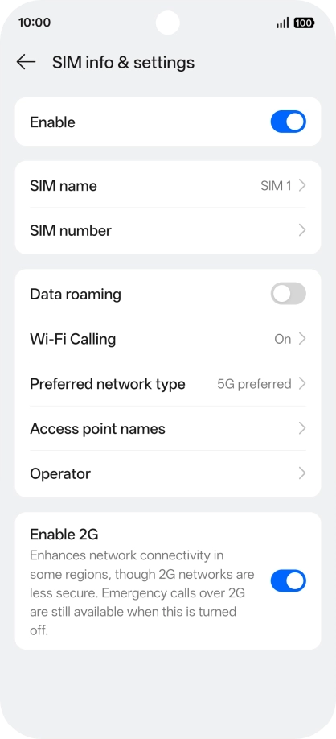Open the SIM number entry
Screen dimensions: 336x739
click(168, 230)
